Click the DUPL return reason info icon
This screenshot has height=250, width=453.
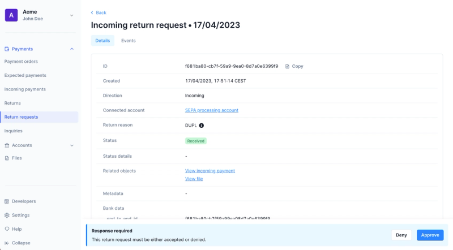pyautogui.click(x=202, y=126)
